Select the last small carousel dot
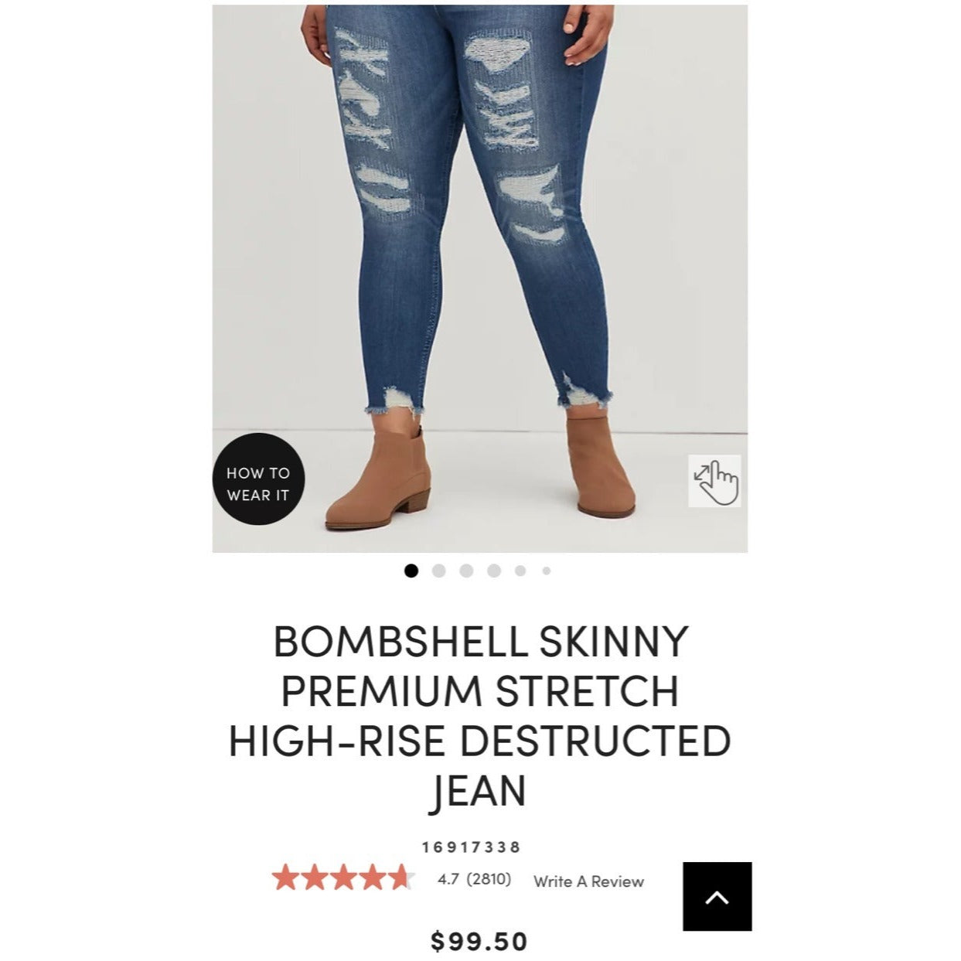This screenshot has height=961, width=961. [x=547, y=571]
